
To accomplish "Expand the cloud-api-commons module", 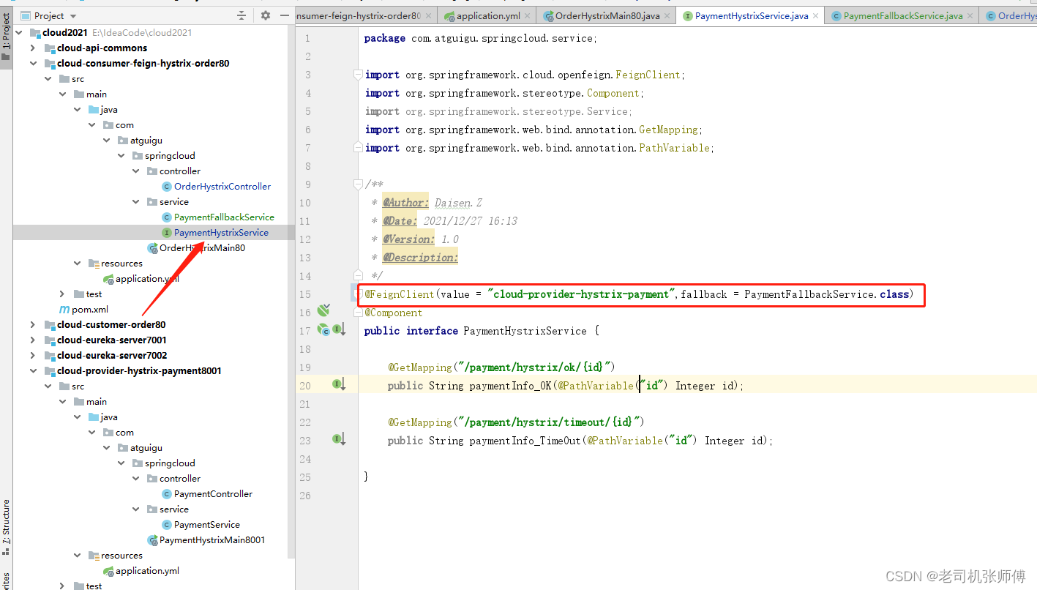I will [x=33, y=48].
